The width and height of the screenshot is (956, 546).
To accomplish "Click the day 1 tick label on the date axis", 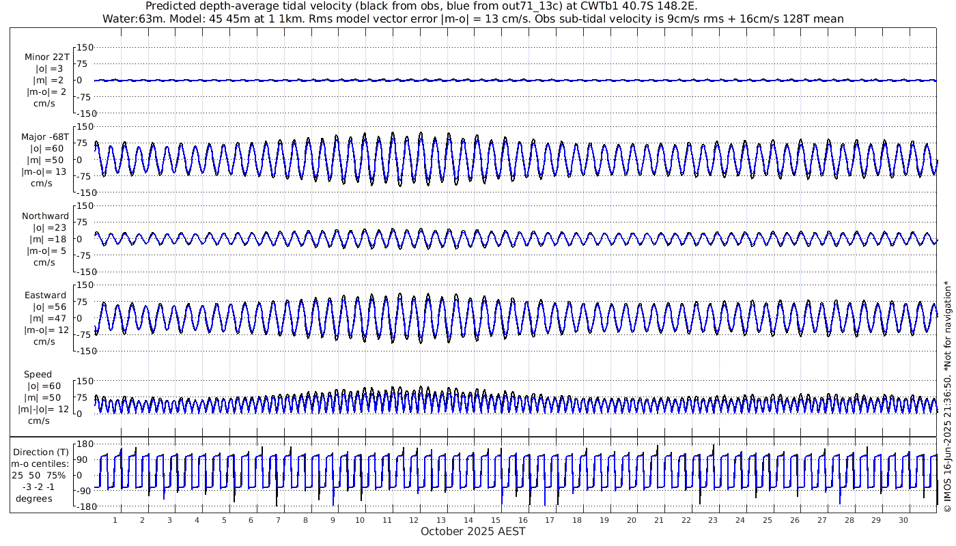I will pyautogui.click(x=115, y=520).
